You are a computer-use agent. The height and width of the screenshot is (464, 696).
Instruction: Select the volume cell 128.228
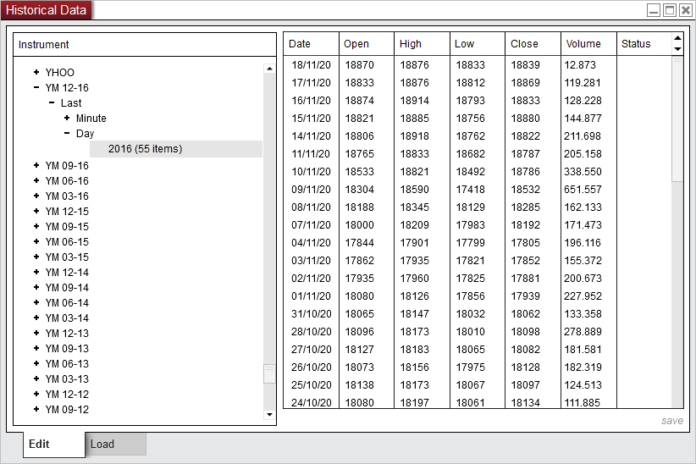point(583,101)
